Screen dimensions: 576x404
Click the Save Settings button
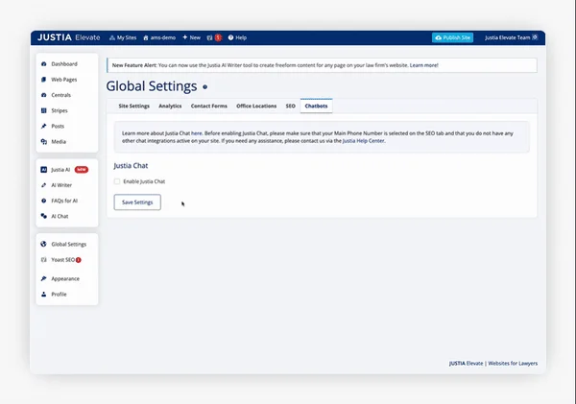[x=137, y=202]
